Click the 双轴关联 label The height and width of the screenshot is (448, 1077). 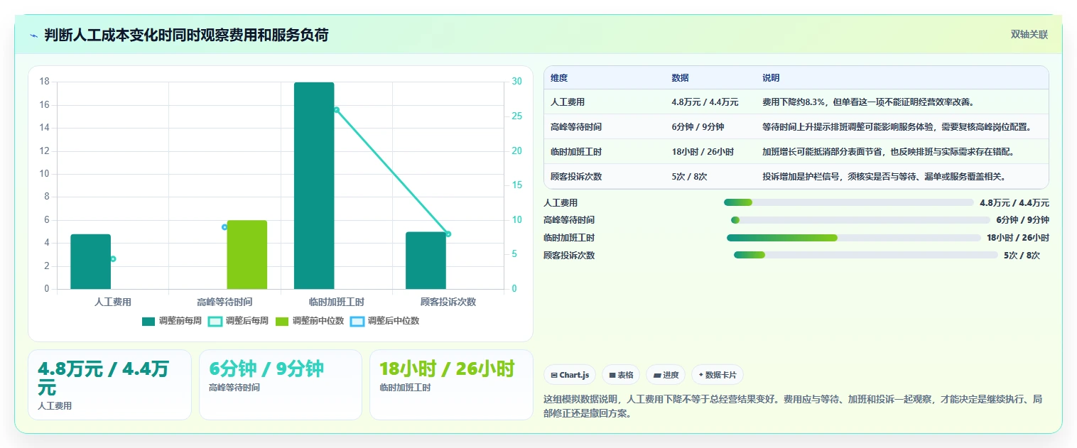point(1029,35)
